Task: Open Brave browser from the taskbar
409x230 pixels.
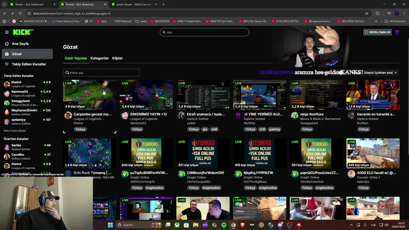Action: [x=243, y=225]
